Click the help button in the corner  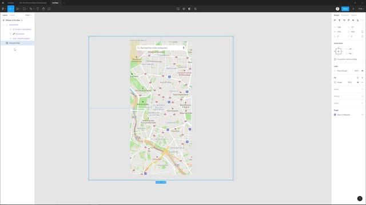point(360,199)
